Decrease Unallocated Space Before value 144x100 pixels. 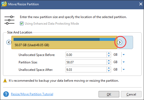[109, 56]
